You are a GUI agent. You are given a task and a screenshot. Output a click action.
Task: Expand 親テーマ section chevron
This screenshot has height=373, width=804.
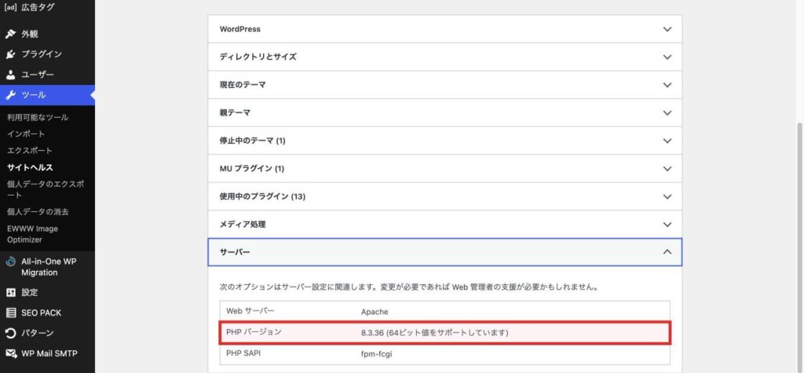click(667, 113)
